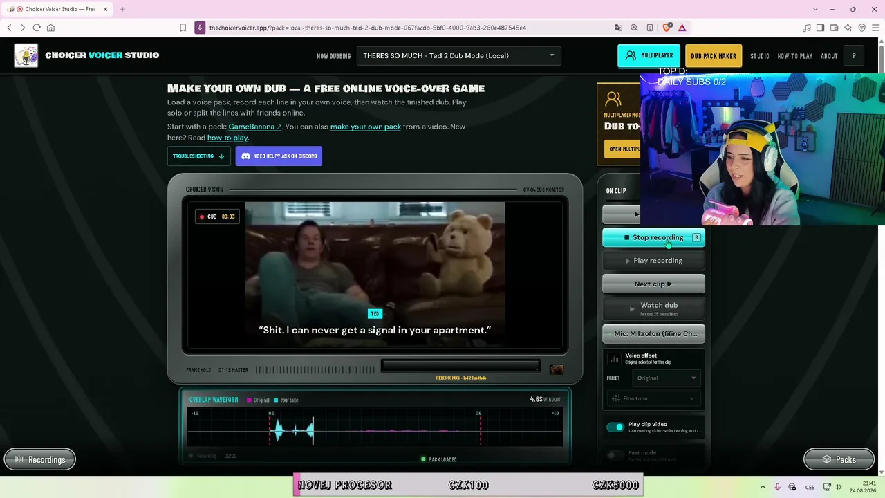
Task: Open the Studio nav item
Action: point(760,56)
